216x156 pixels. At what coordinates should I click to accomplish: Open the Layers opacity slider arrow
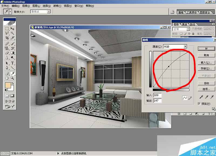212,29
